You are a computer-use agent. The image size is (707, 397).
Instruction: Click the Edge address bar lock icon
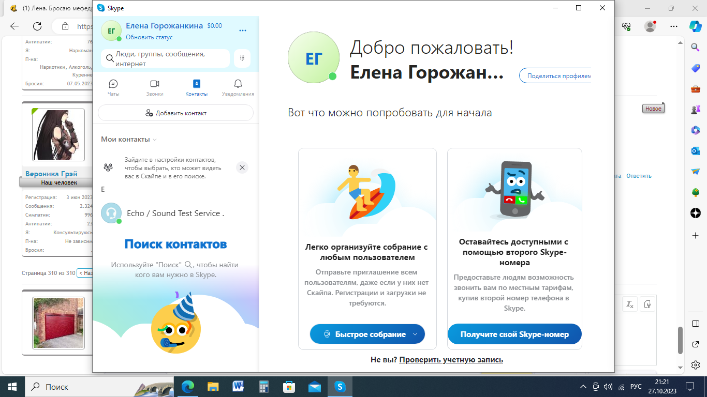65,26
